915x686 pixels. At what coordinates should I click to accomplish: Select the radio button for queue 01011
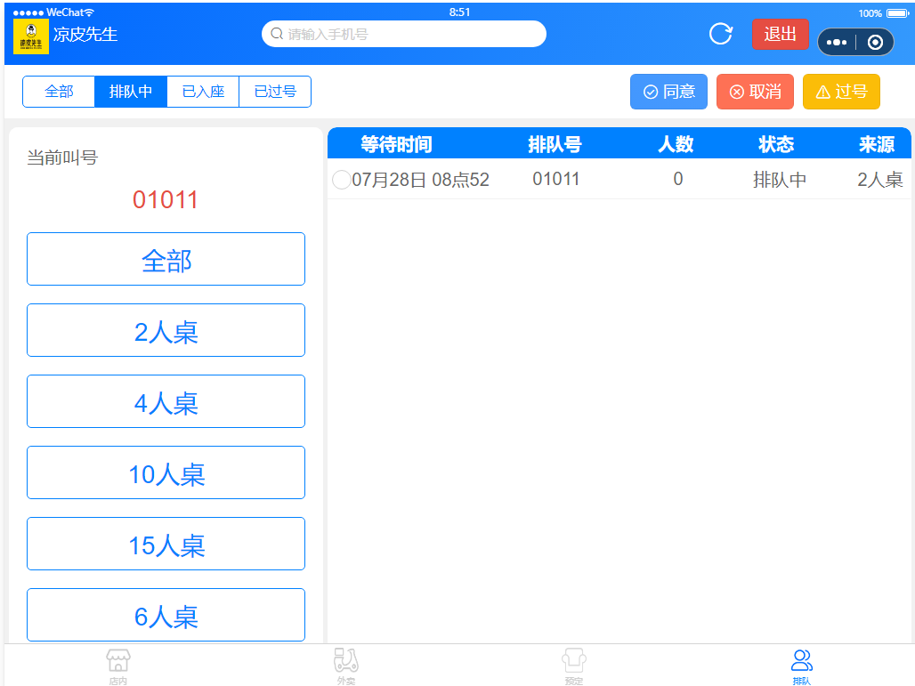pos(342,180)
